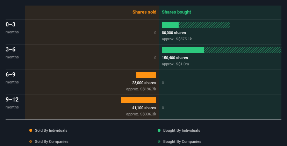Click the orange Sold By Individuals legend dot
Viewport: 287px width, 146px height.
[31, 130]
